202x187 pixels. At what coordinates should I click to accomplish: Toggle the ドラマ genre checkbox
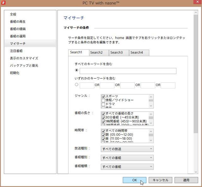103,104
